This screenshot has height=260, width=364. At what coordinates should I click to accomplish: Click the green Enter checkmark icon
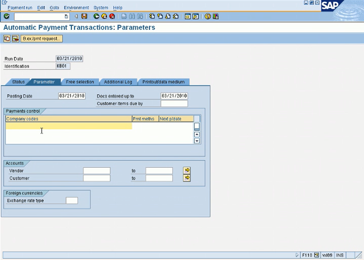(7, 17)
